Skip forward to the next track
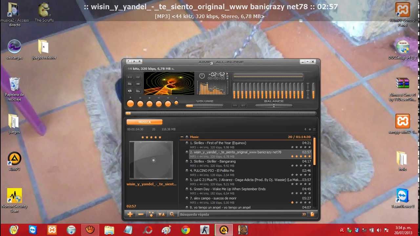The image size is (420, 236). (x=168, y=104)
